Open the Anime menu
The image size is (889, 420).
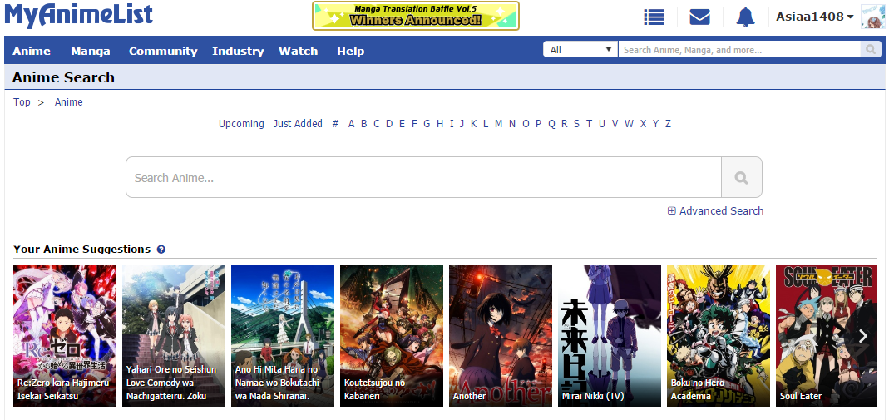coord(32,51)
